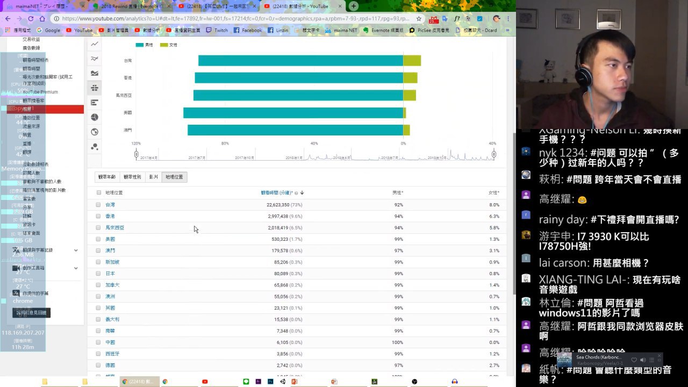This screenshot has height=387, width=688.
Task: Check the box for 台灣 row
Action: (98, 205)
